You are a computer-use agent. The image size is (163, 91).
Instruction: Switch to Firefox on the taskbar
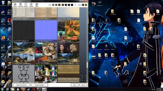23,89
